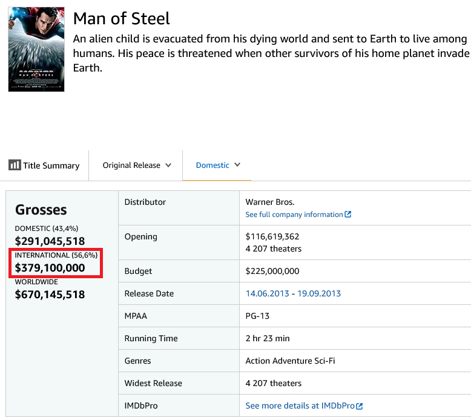Click the Title Summary bar chart icon

point(15,165)
